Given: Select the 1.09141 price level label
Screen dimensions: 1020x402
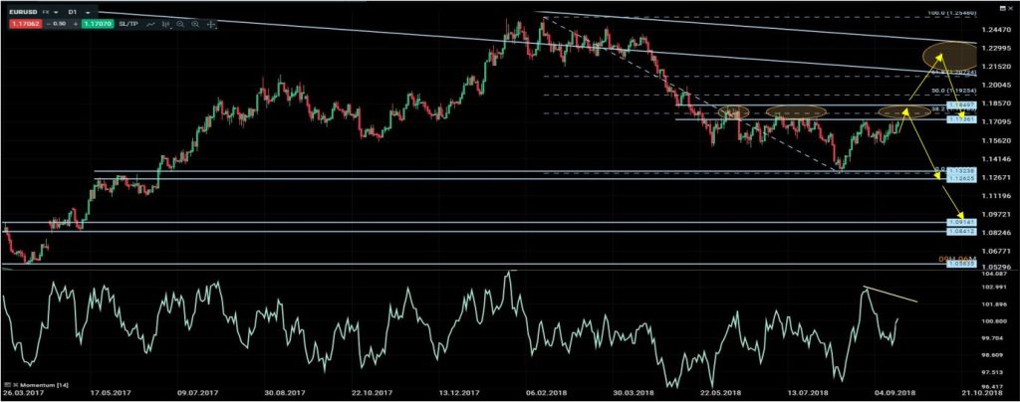Looking at the screenshot, I should (x=960, y=222).
